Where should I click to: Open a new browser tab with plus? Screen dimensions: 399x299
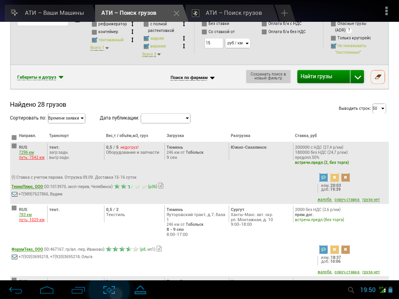[x=284, y=13]
